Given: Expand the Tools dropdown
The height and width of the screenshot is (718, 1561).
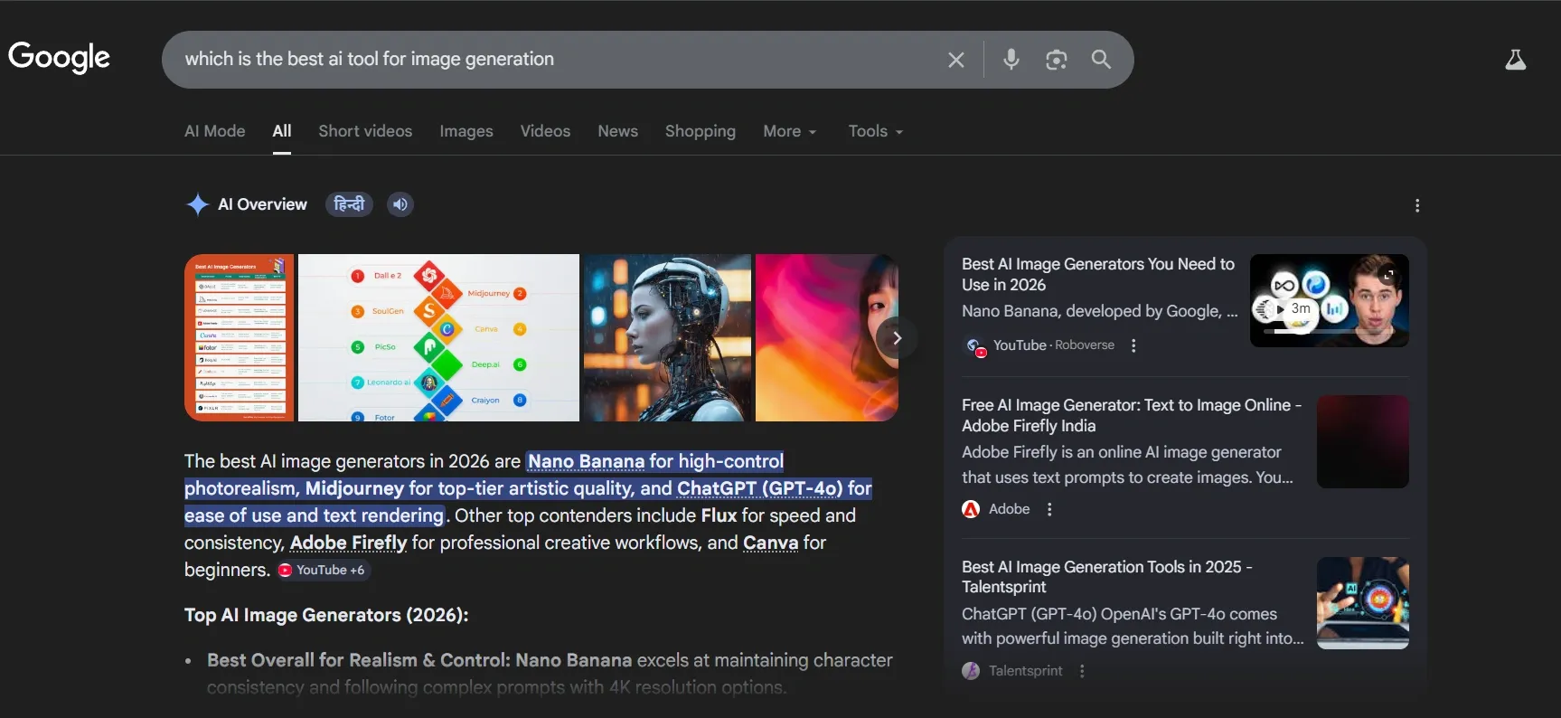Looking at the screenshot, I should coord(876,131).
